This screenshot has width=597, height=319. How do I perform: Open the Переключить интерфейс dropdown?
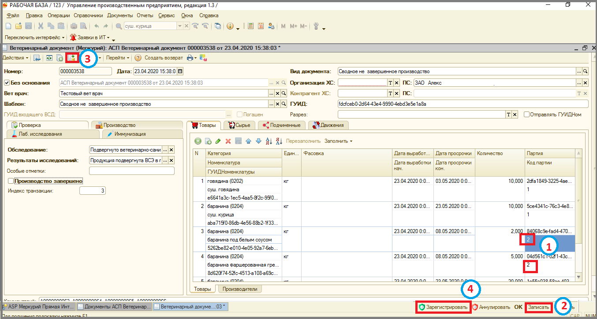[34, 38]
